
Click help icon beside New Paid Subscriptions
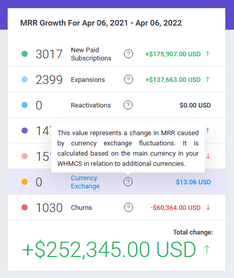(x=129, y=54)
